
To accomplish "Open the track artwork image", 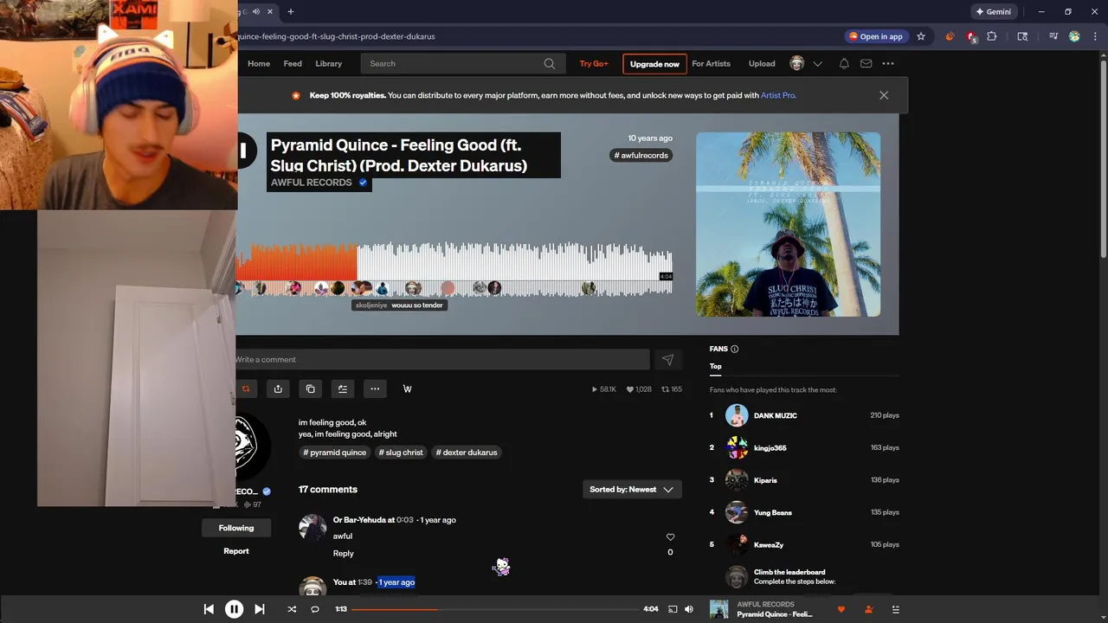I will (x=788, y=224).
